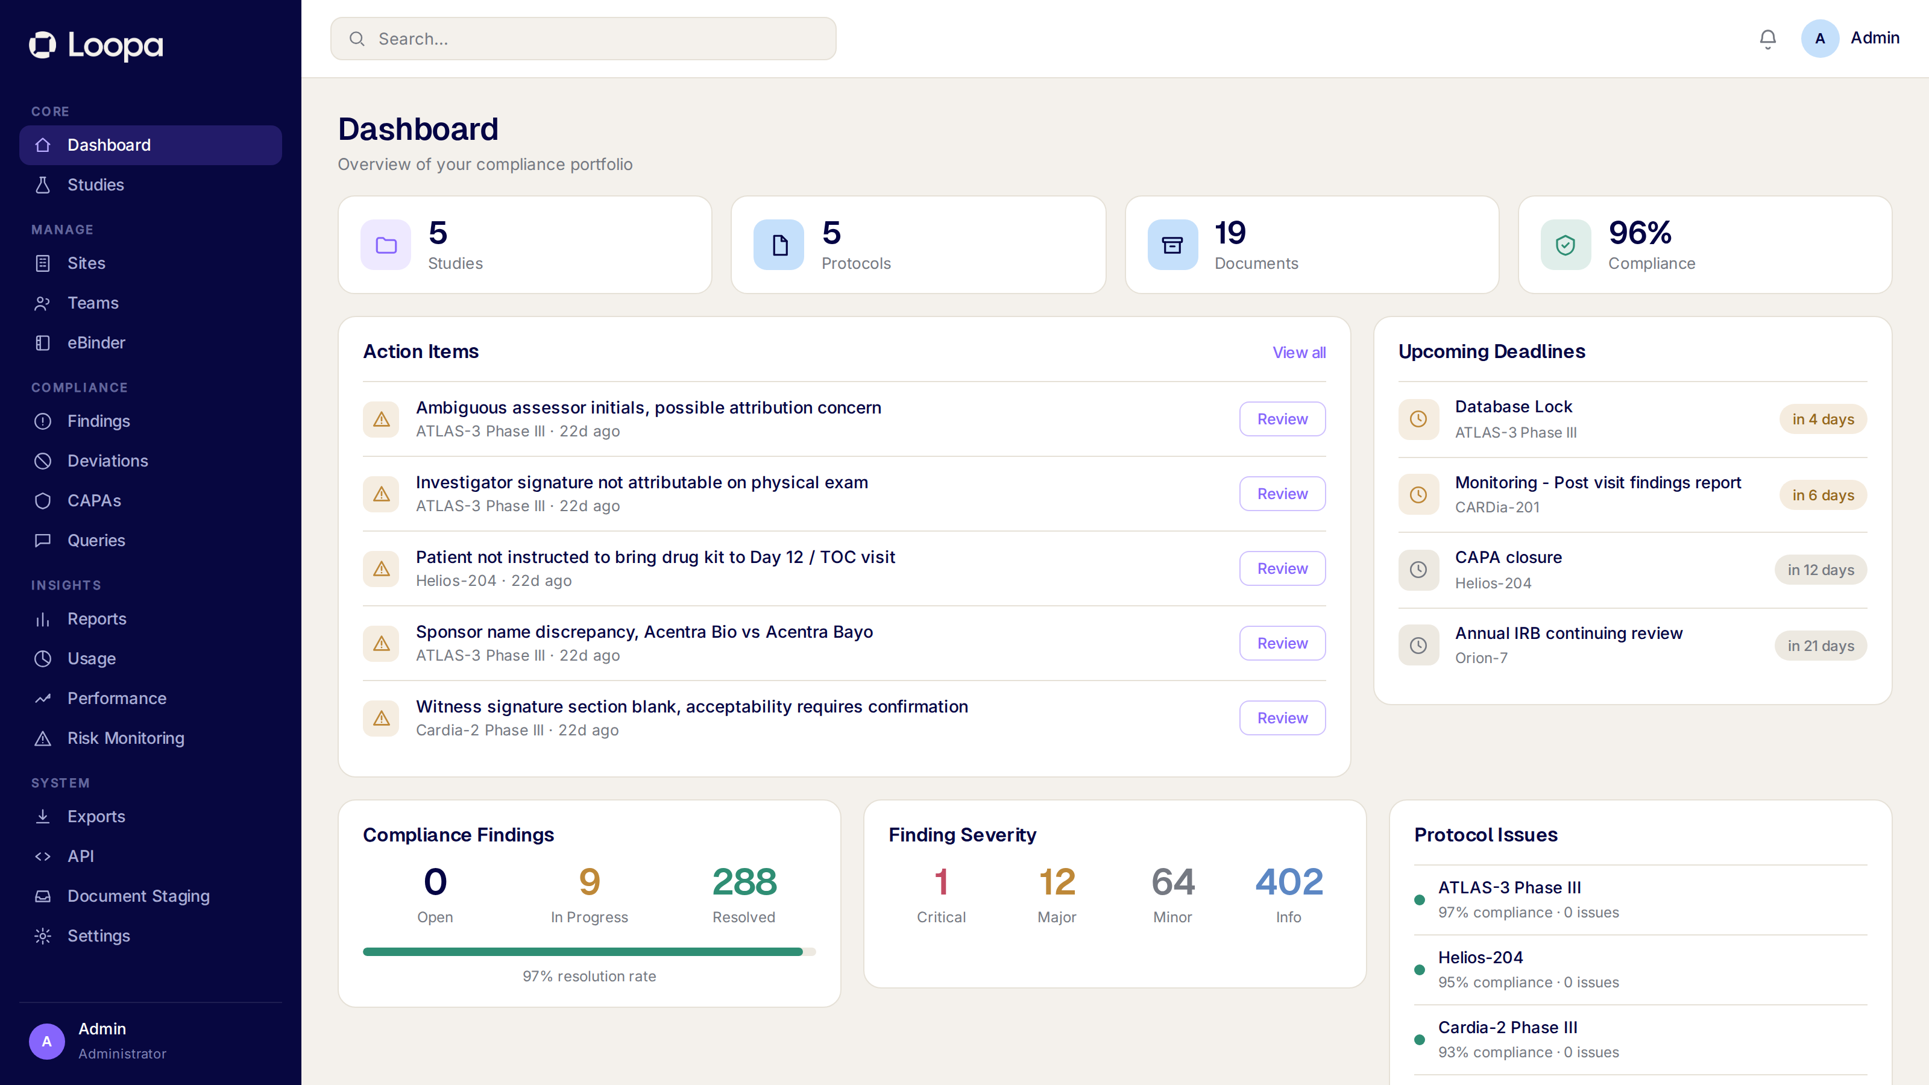
Task: Click the 64 Minor severity count
Action: coord(1172,882)
